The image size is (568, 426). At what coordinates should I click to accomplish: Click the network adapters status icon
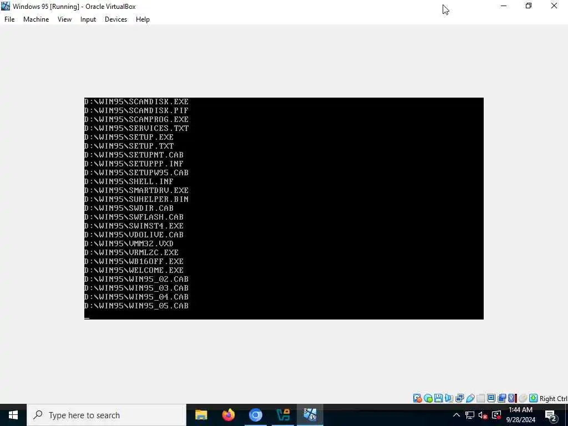(x=459, y=398)
